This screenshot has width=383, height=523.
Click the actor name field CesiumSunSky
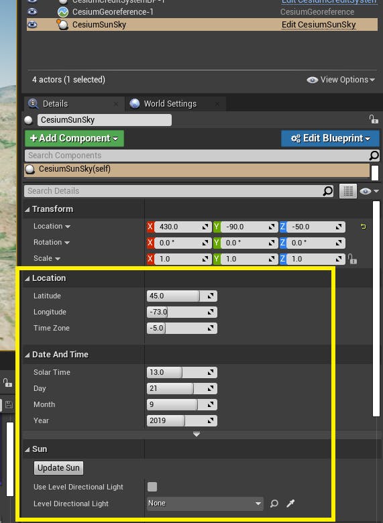click(105, 120)
